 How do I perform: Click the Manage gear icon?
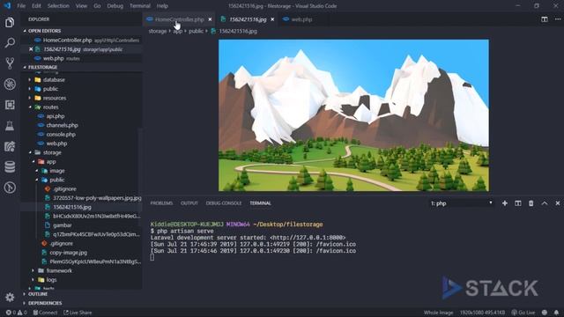click(x=10, y=298)
